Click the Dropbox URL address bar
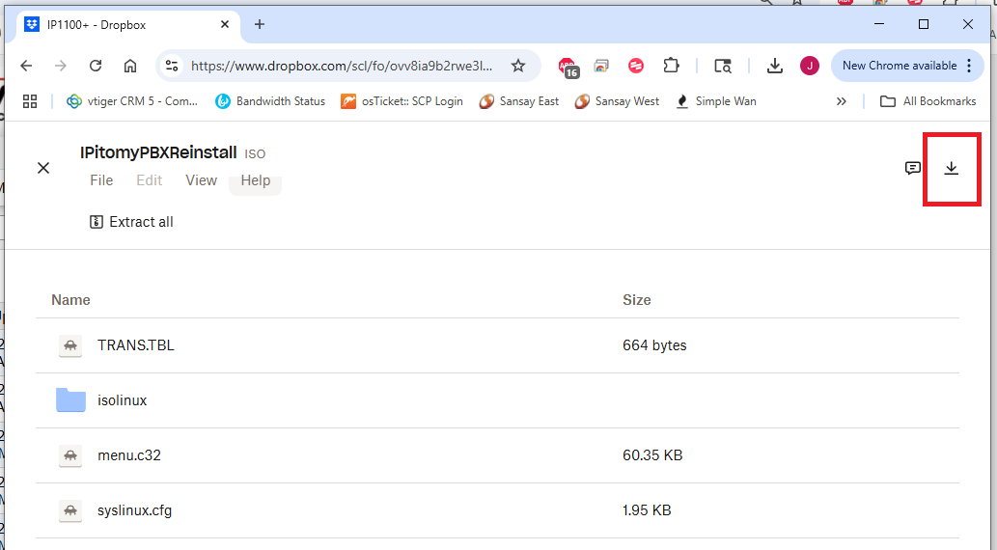This screenshot has width=997, height=550. pos(342,66)
